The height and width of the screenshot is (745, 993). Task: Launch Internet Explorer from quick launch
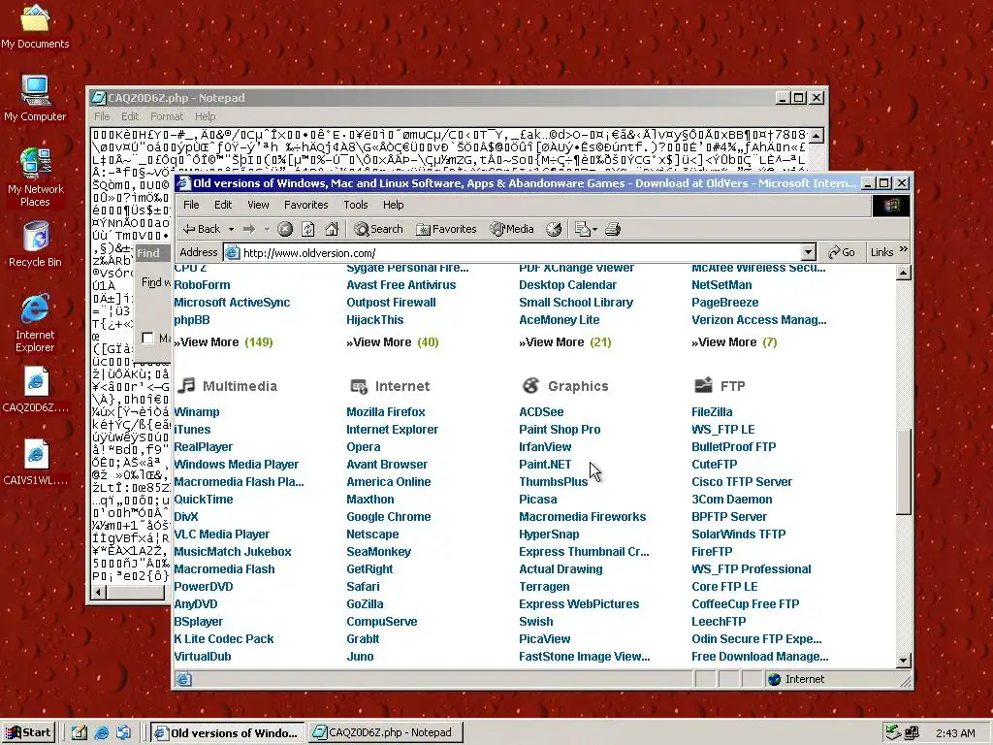pos(101,733)
